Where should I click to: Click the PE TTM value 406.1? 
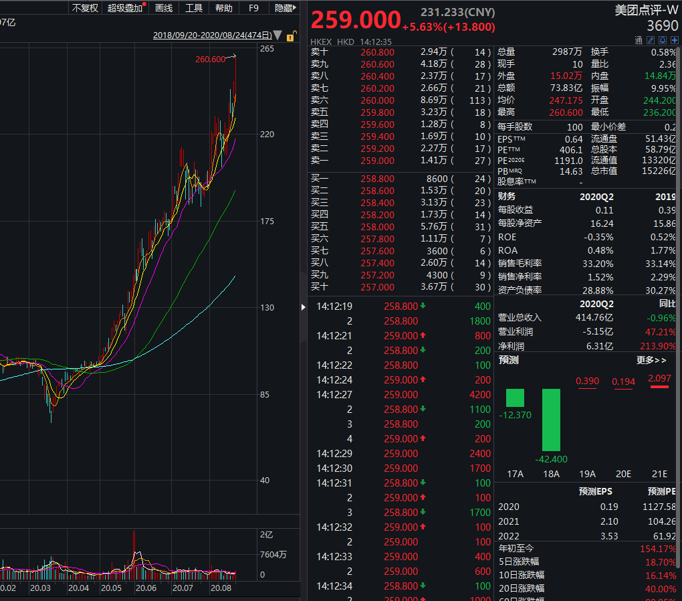click(x=570, y=150)
